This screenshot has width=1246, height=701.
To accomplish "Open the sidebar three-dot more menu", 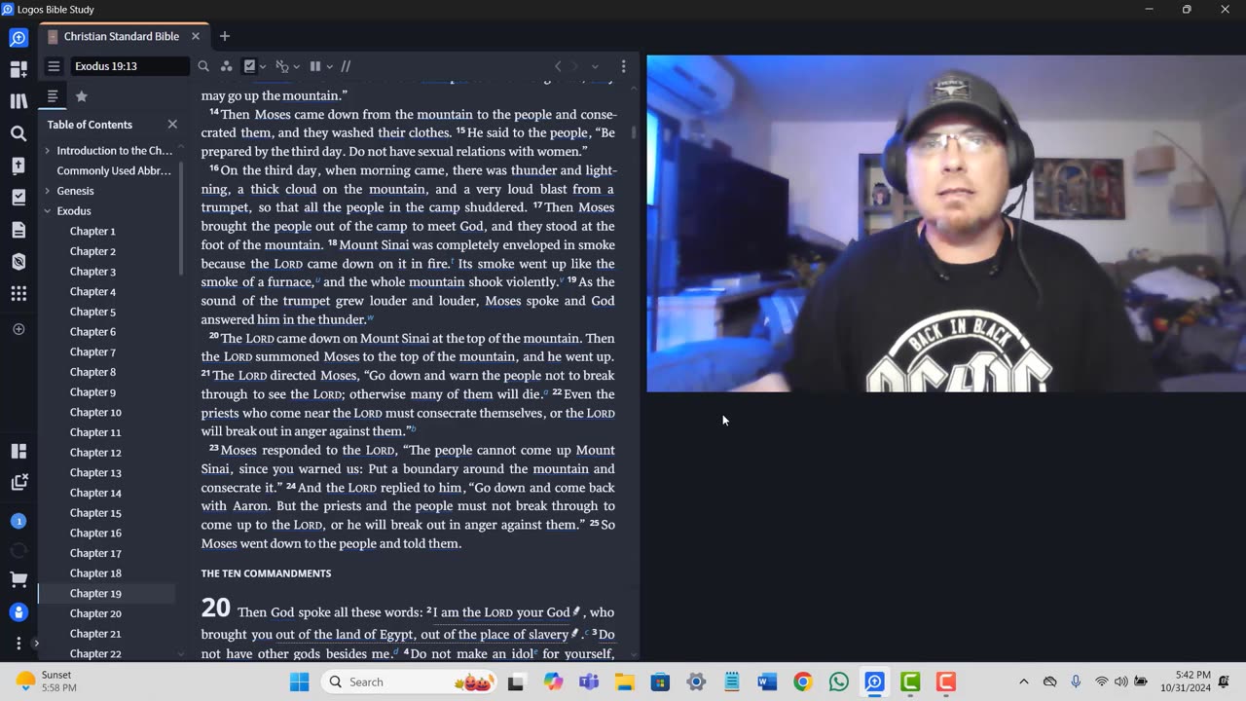I will (x=18, y=644).
